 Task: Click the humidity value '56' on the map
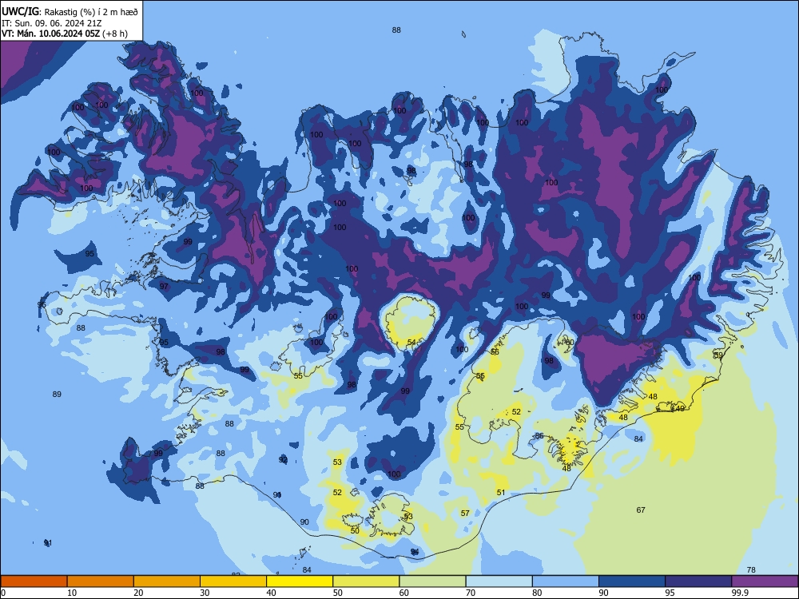[495, 352]
